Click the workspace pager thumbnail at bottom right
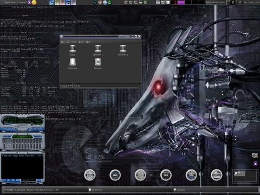Screen dimensions: 260x195 click(245, 176)
